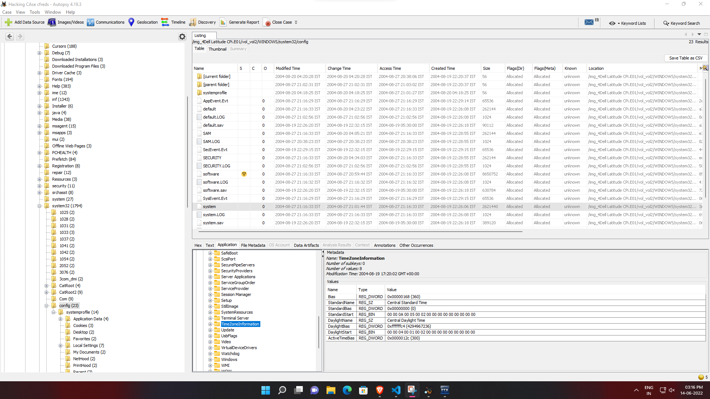710x399 pixels.
Task: Select the UsbFlags registry key
Action: point(229,336)
